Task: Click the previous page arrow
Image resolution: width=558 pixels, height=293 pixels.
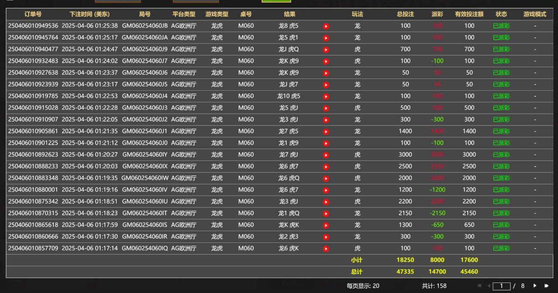Action: [489, 286]
